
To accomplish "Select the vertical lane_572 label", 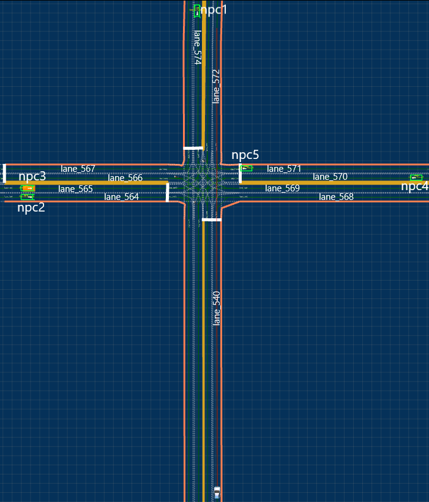I will pyautogui.click(x=215, y=86).
